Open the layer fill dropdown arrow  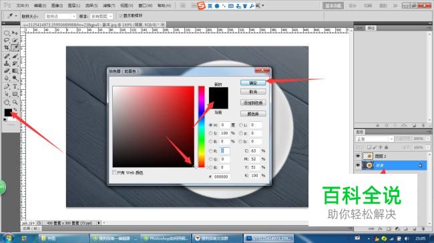[427, 147]
